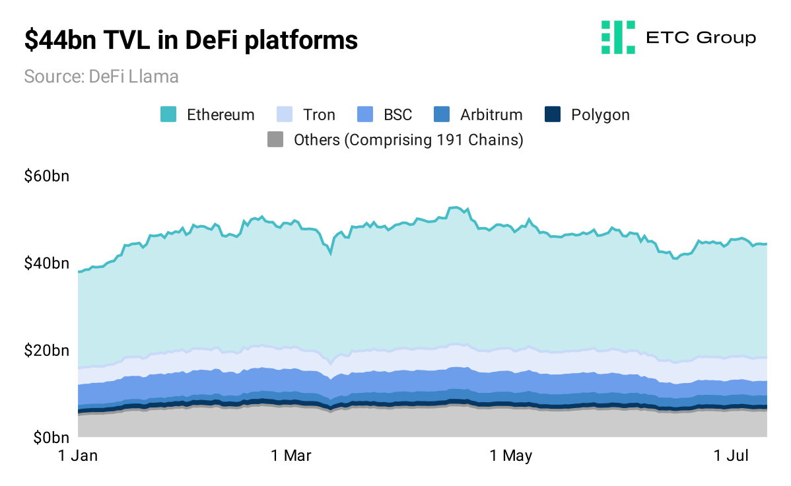
Task: Click the gray Others legend swatch
Action: (275, 139)
